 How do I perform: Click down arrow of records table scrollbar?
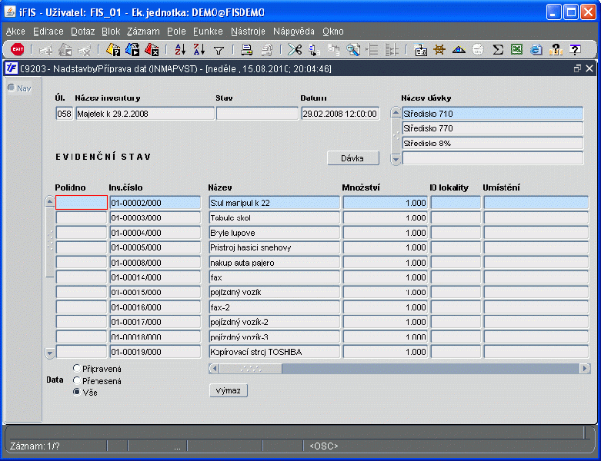pos(50,353)
